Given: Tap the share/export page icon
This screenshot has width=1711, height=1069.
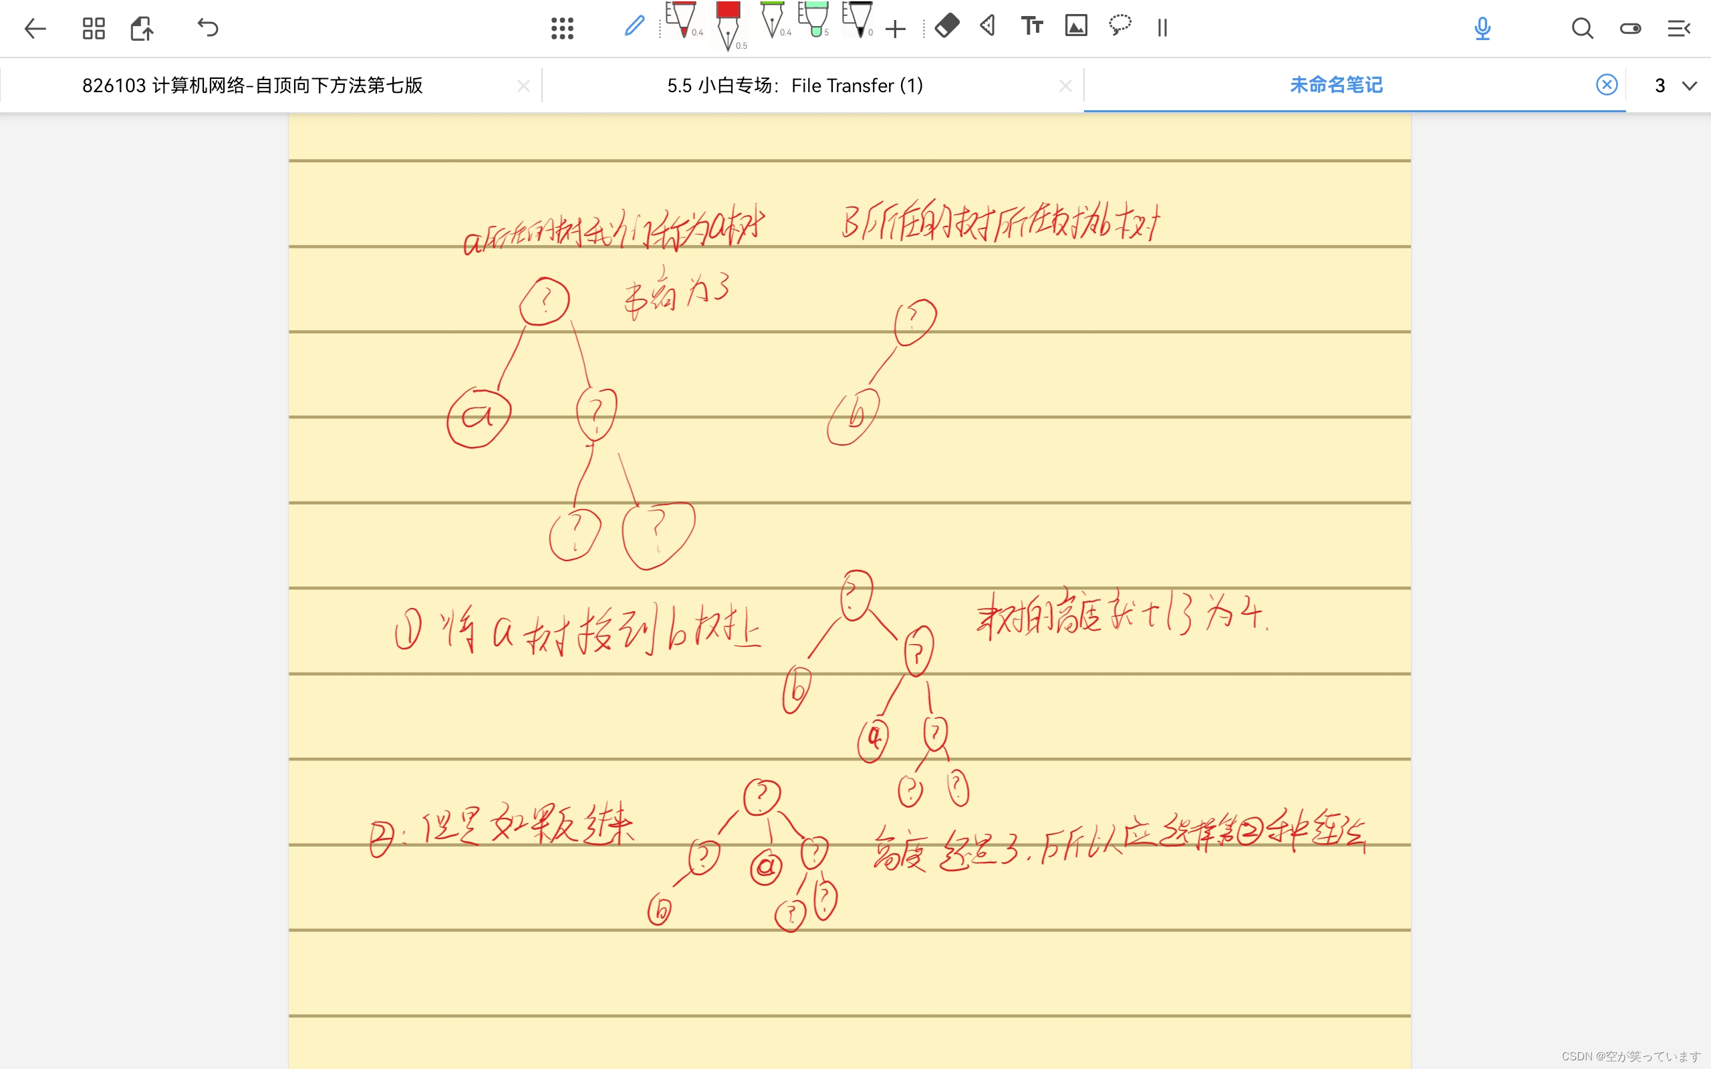Looking at the screenshot, I should [x=142, y=28].
